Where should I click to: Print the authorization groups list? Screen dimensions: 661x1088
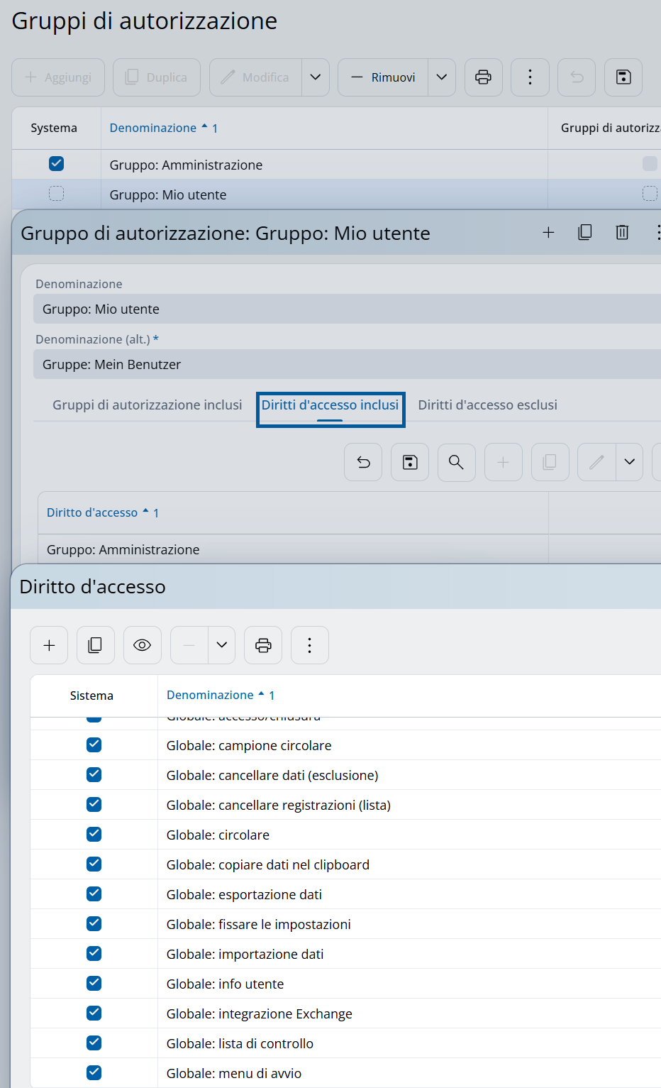tap(484, 77)
